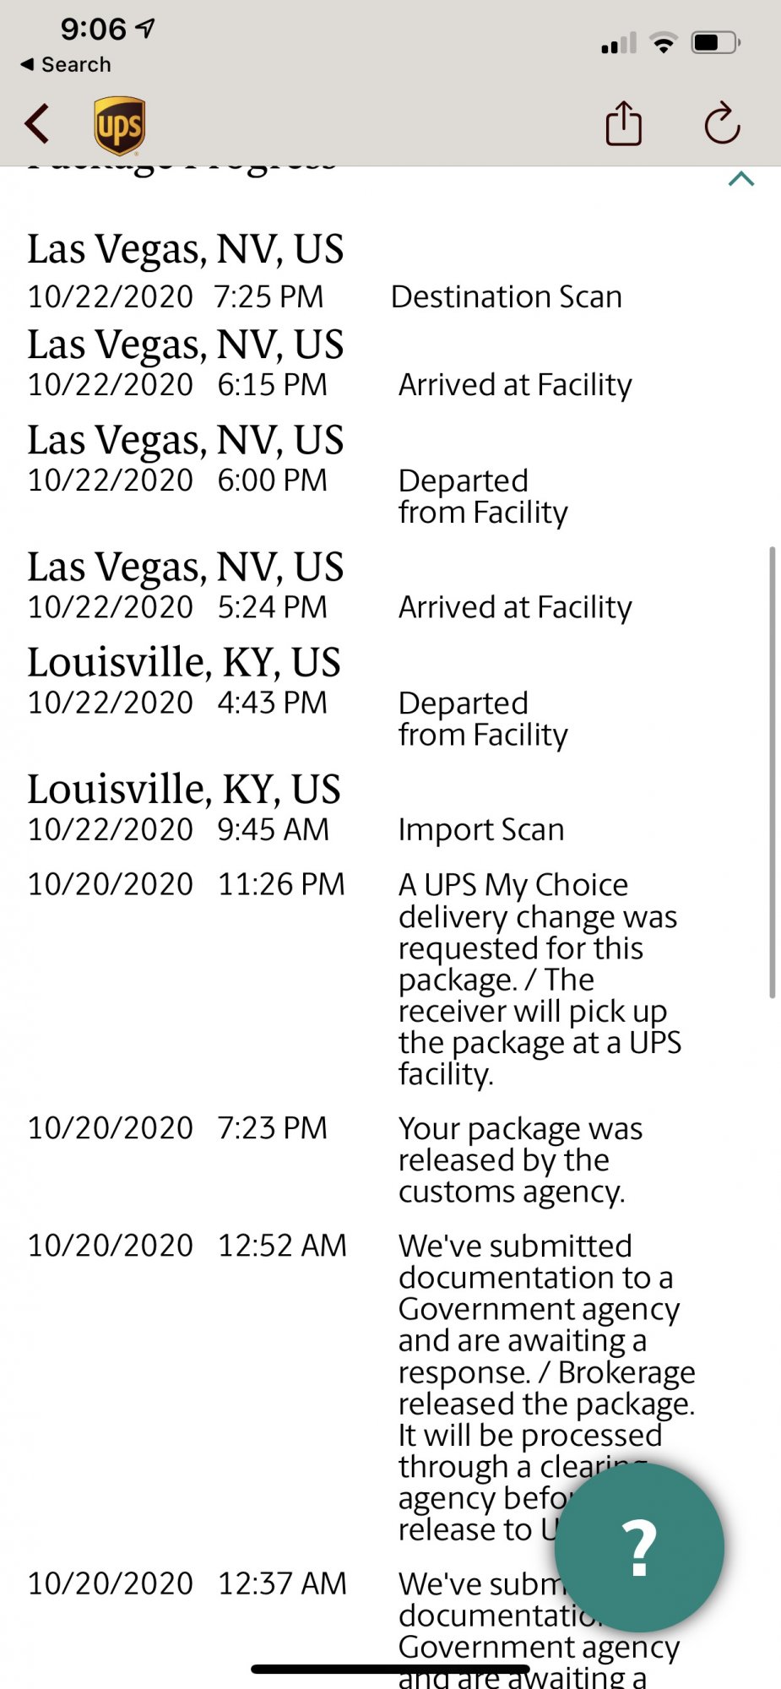
Task: Reload the page with refresh icon
Action: pyautogui.click(x=722, y=123)
